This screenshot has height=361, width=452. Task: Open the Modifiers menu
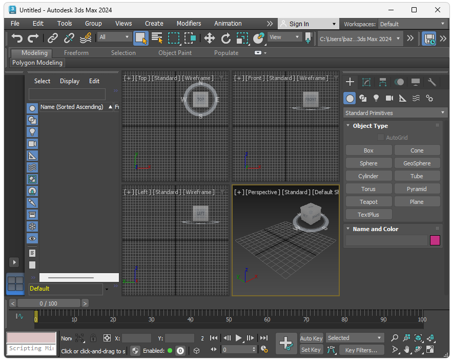(x=189, y=24)
